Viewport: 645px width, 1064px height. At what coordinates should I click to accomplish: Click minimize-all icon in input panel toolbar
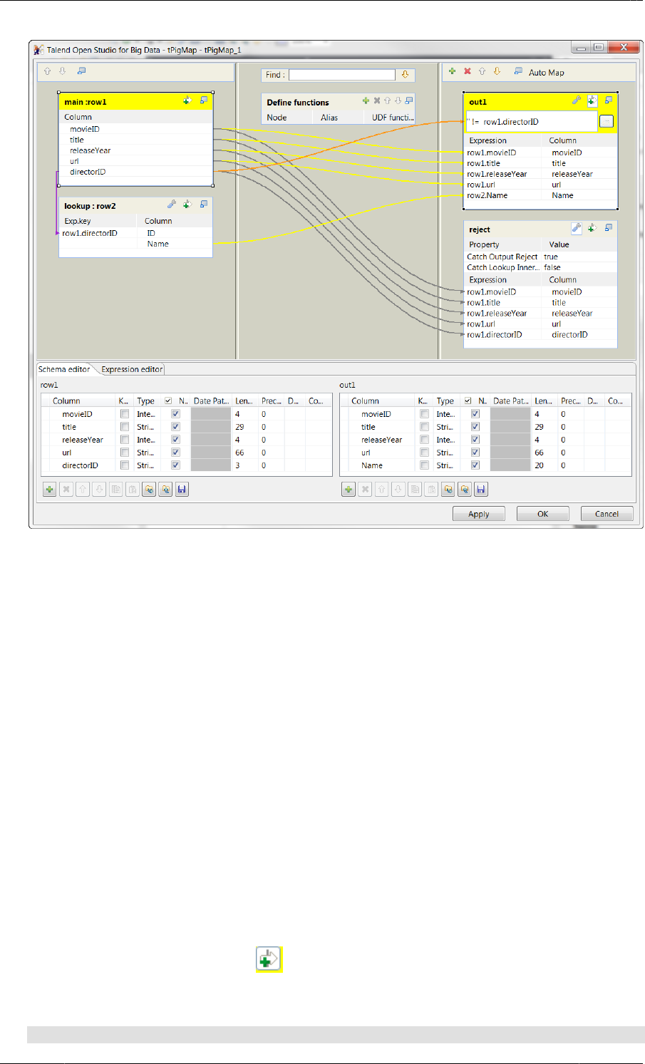pos(81,71)
